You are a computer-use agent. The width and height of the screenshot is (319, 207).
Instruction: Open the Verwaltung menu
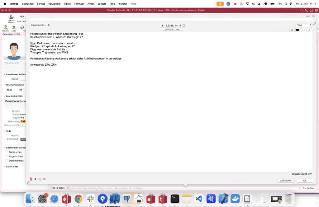[54, 3]
